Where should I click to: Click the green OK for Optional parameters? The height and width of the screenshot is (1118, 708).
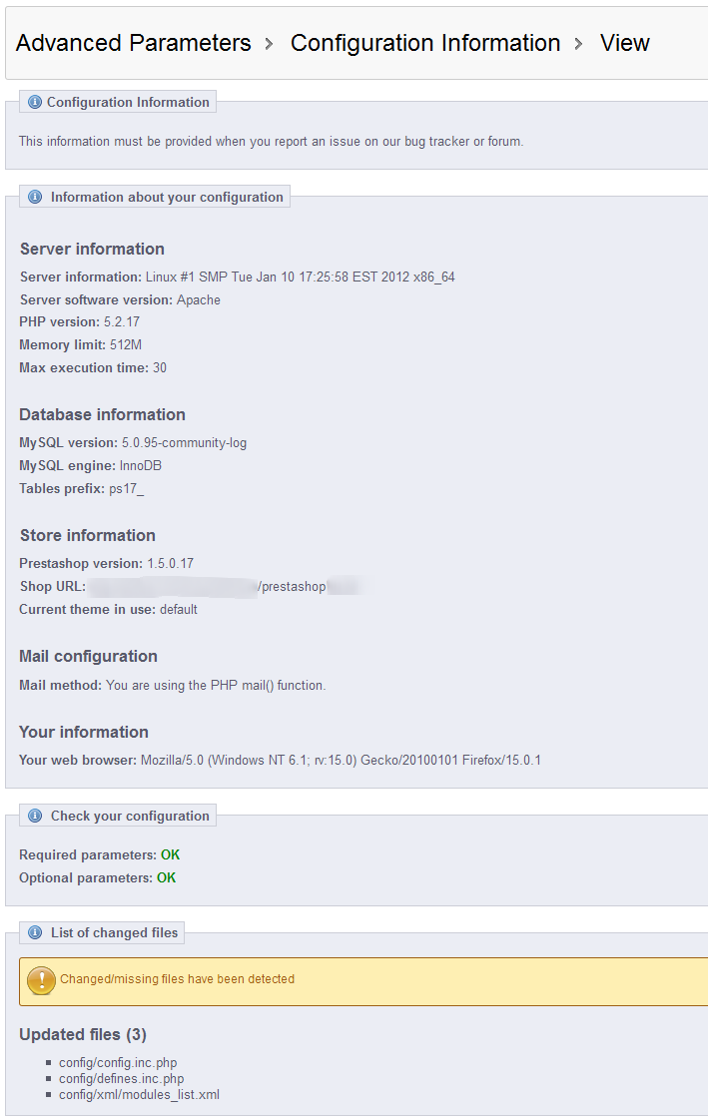point(166,878)
